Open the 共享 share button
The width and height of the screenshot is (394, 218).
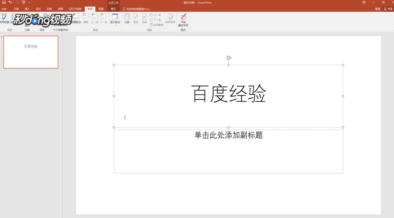[x=388, y=9]
